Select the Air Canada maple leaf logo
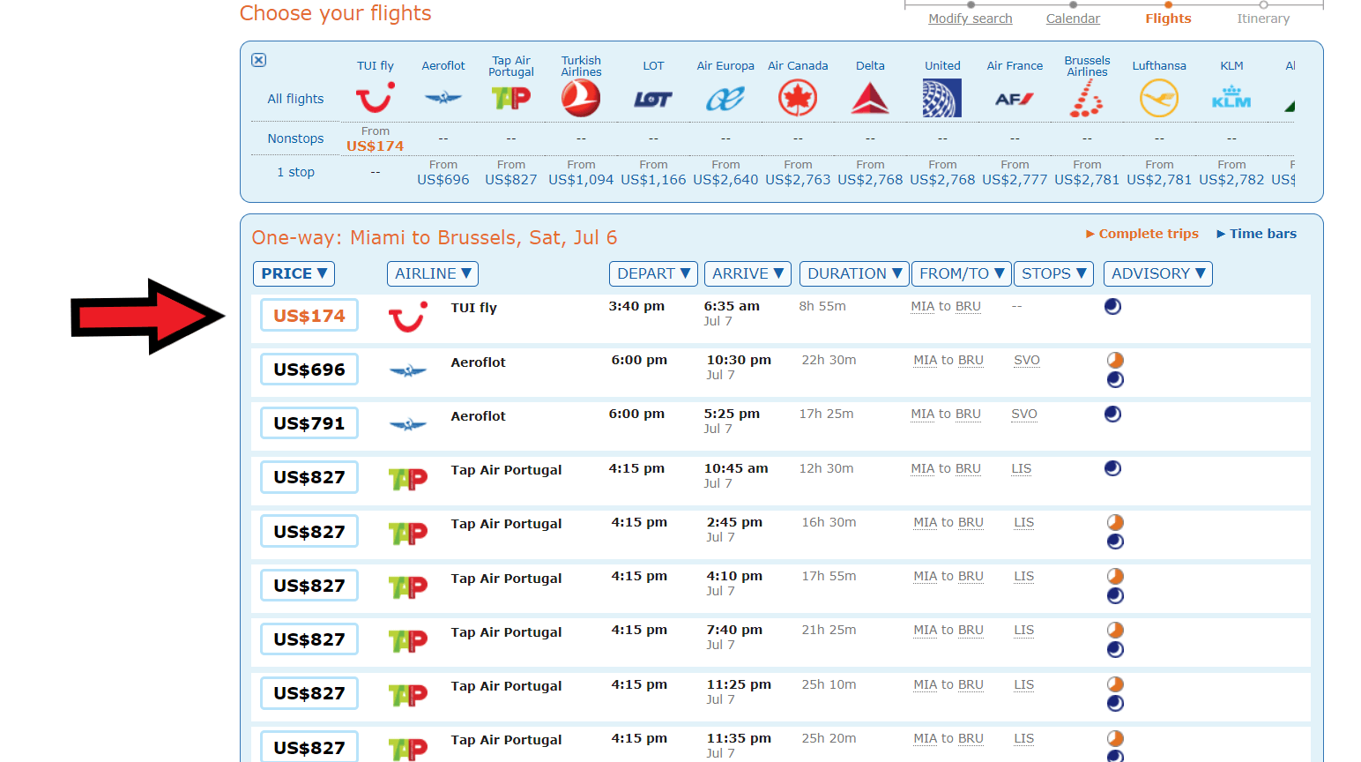 click(798, 98)
